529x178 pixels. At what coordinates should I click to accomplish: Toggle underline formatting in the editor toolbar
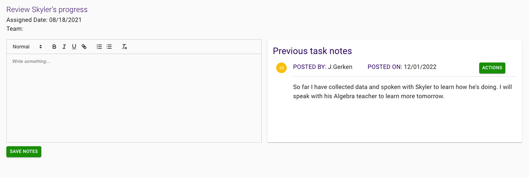coord(74,47)
